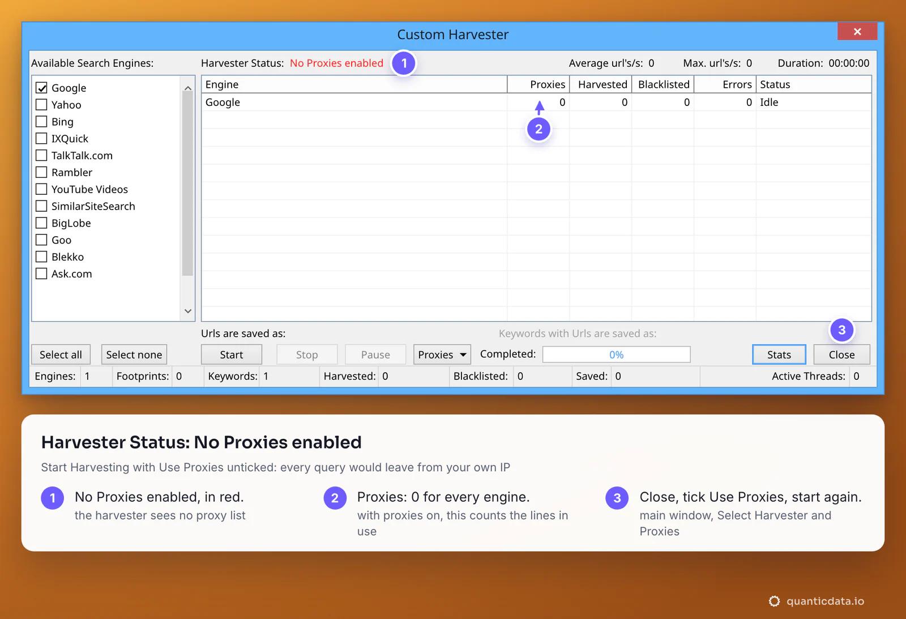Check the Blekko engine box
The image size is (906, 619).
[x=41, y=257]
